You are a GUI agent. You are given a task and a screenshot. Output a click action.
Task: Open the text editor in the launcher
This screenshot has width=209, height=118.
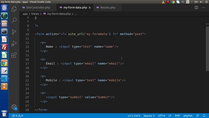4,71
